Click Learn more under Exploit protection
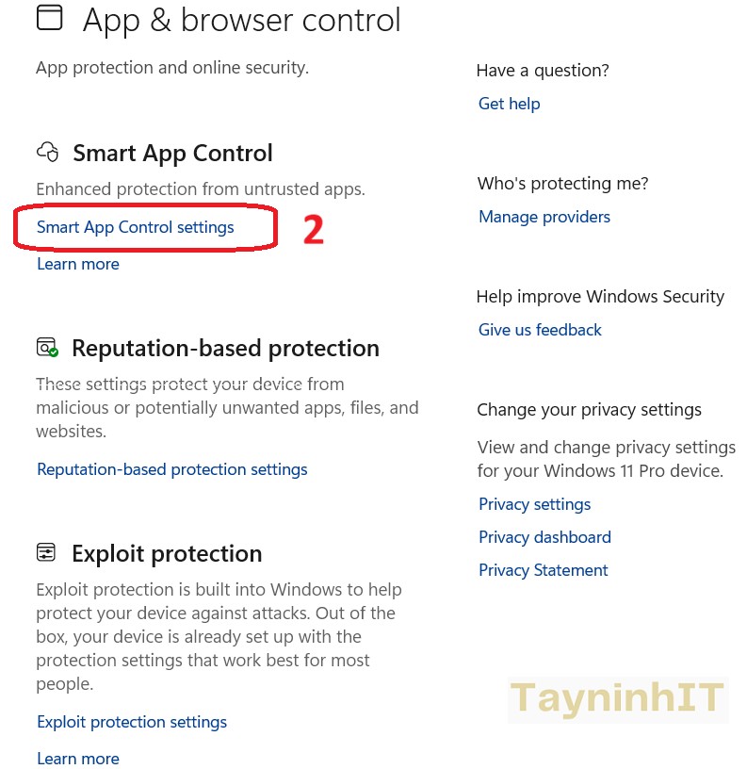 pyautogui.click(x=78, y=759)
